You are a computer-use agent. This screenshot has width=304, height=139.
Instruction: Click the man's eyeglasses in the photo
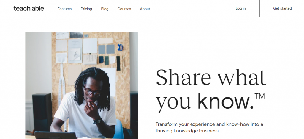click(x=91, y=92)
